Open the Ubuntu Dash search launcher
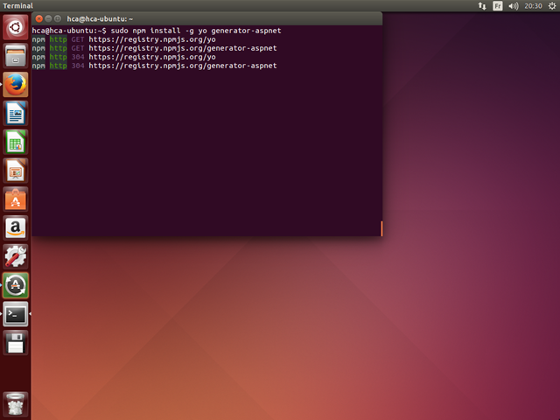Screen dimensions: 560x420 coord(16,27)
